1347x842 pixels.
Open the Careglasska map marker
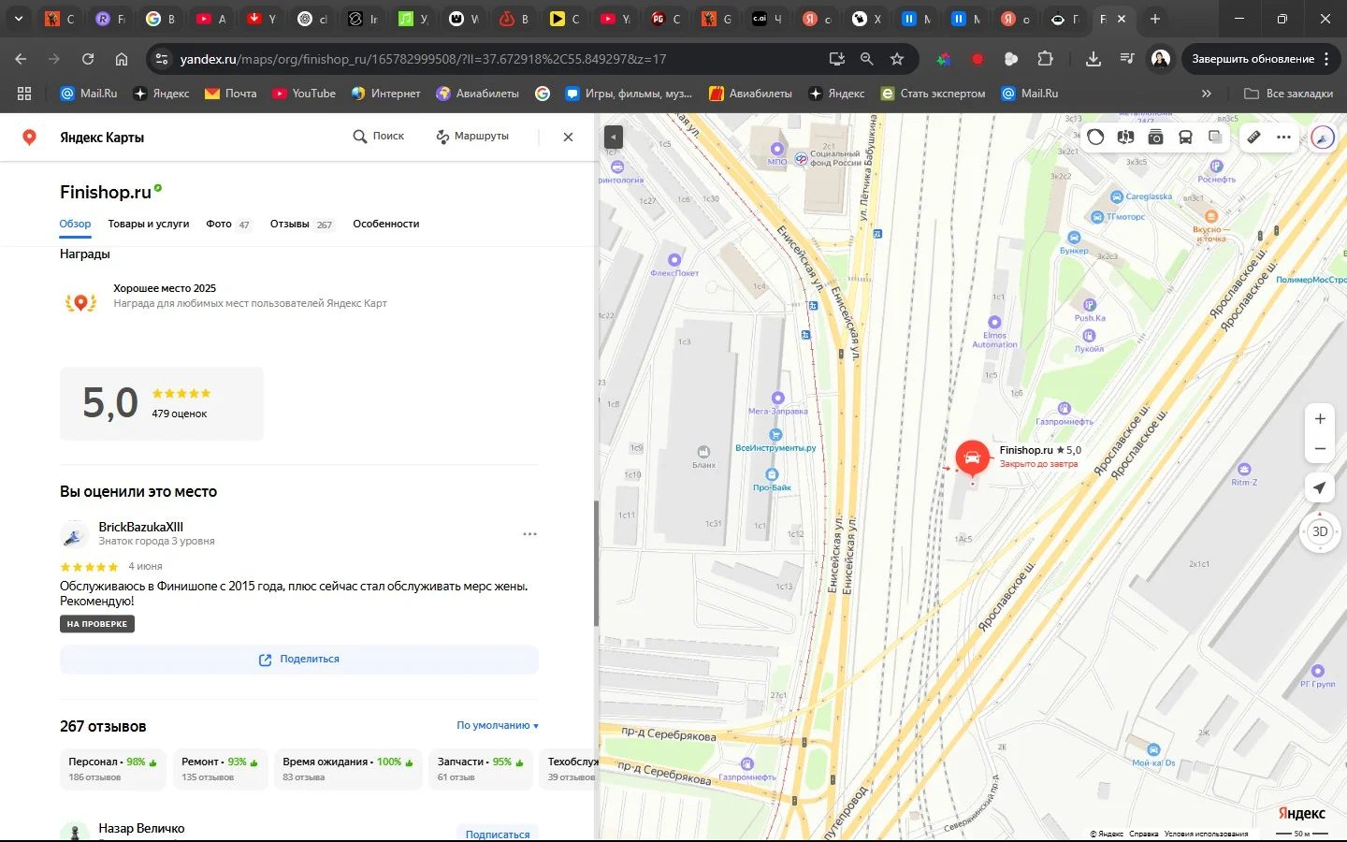[x=1116, y=197]
